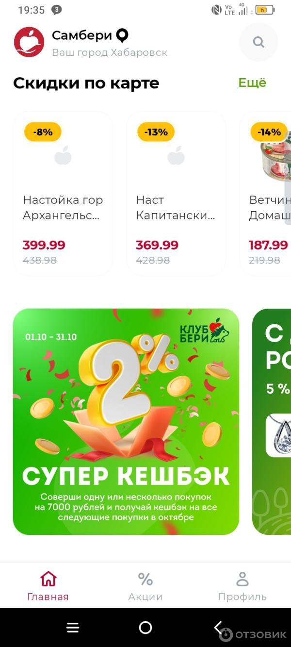Tap the 399.99 price on Настойка card
This screenshot has height=647, width=291.
[44, 245]
